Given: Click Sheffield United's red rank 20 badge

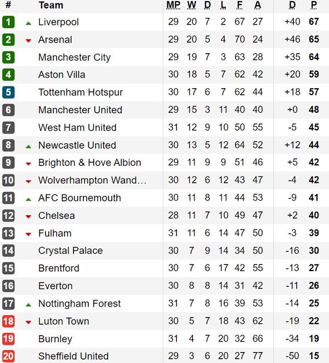Looking at the screenshot, I should (x=8, y=356).
